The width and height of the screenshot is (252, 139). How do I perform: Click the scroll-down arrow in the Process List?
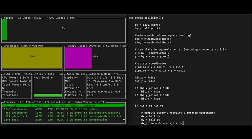124,120
